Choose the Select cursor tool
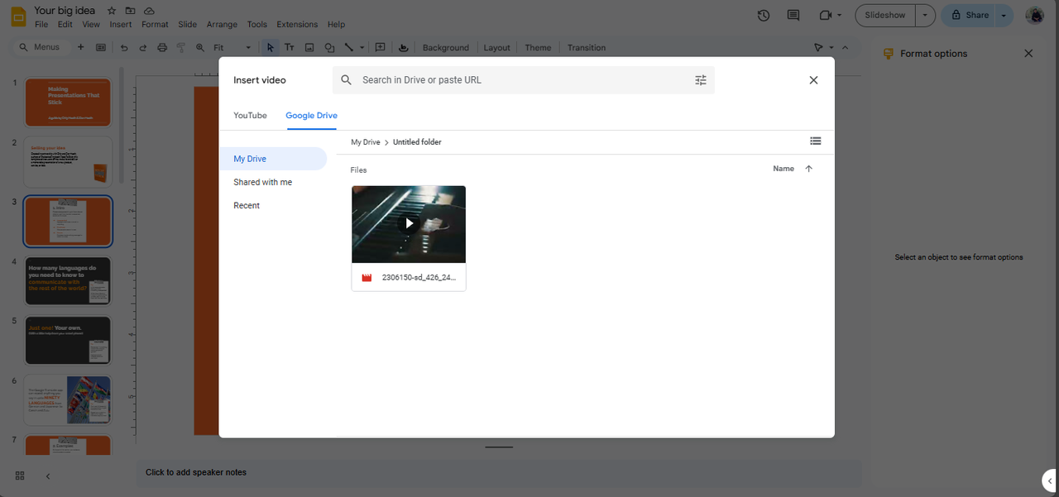Image resolution: width=1059 pixels, height=497 pixels. pos(271,48)
